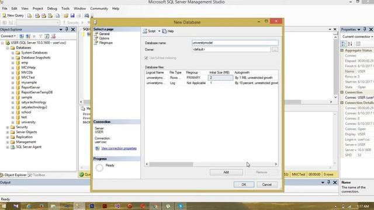This screenshot has height=210, width=374.
Task: Click the Database name input field
Action: pos(235,43)
